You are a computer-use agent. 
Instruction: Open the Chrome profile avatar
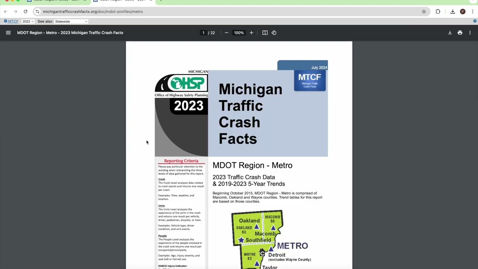coord(463,12)
